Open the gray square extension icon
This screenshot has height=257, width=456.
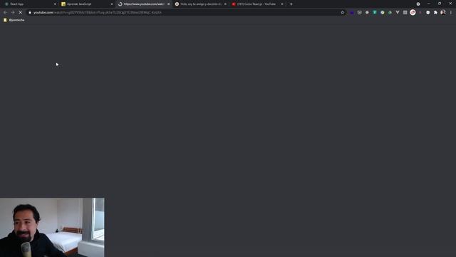point(359,13)
